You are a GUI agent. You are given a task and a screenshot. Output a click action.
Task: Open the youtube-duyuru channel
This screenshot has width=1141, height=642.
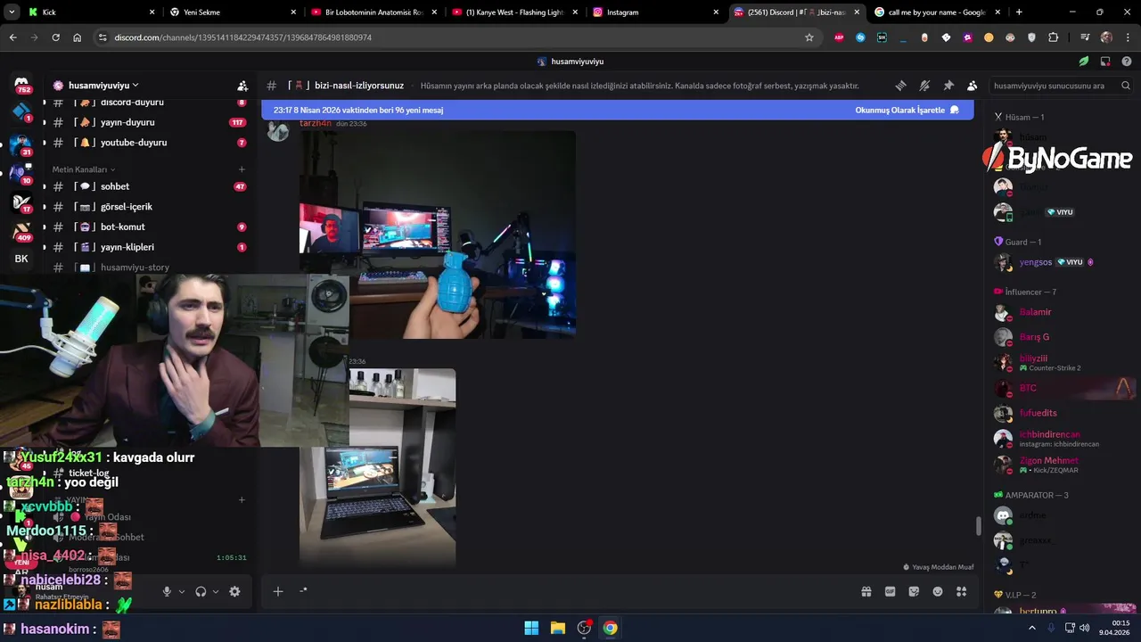(150, 143)
